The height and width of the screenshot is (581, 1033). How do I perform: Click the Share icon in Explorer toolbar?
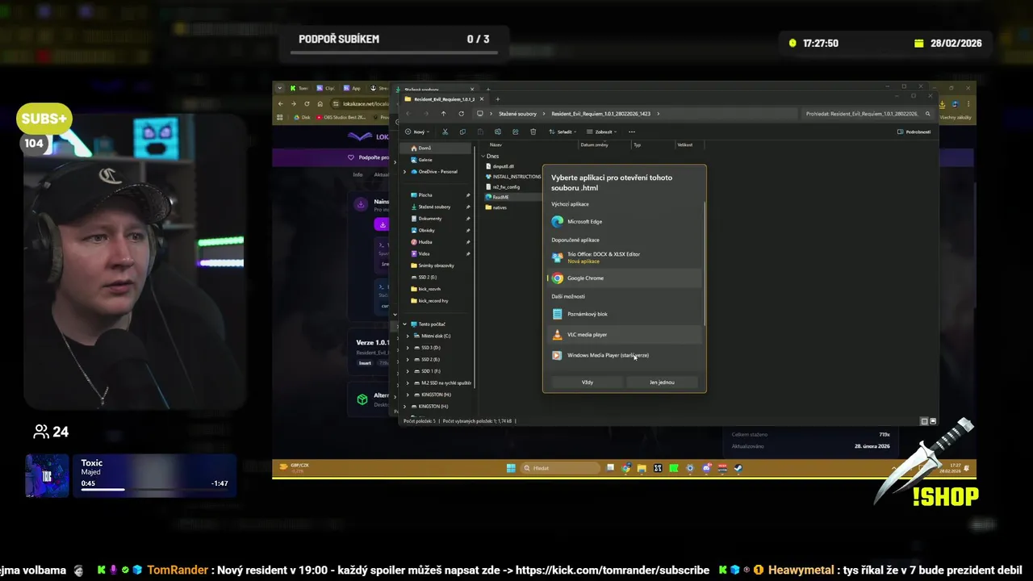pos(515,132)
